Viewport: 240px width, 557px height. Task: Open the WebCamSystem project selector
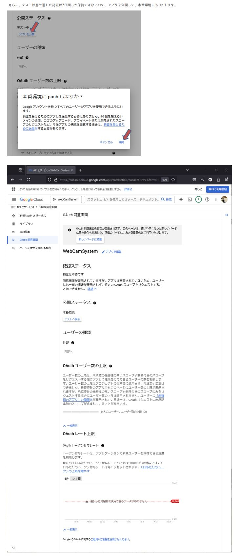click(66, 200)
